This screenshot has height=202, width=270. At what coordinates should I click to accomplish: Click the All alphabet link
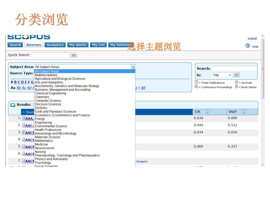(143, 88)
